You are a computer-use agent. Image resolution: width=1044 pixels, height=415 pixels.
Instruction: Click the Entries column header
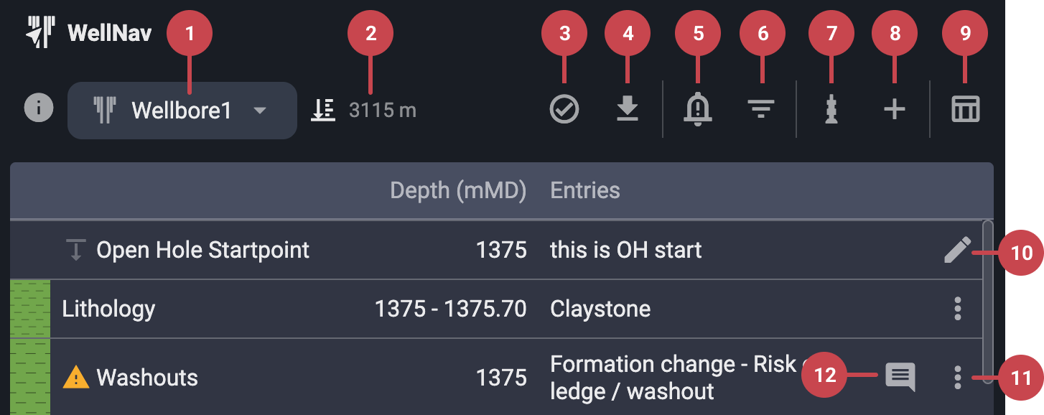(x=584, y=190)
